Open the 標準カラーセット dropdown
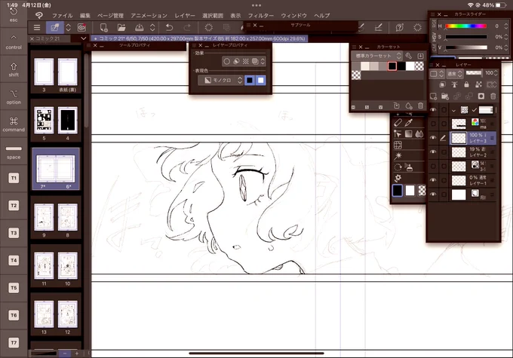Screen dimensions: 513x358 (377, 56)
